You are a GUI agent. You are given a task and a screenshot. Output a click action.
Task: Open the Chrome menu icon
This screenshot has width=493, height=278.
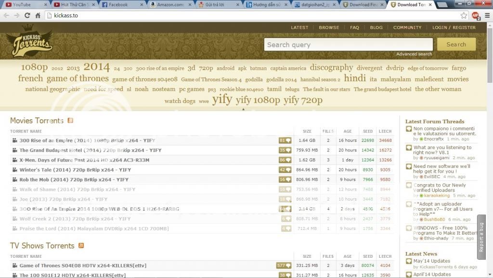pos(487,15)
